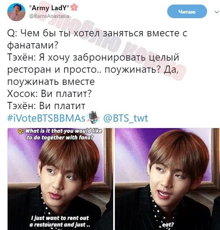Open the right attached image captioned eat?
This screenshot has height=230, width=220.
[167, 179]
